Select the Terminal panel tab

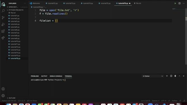point(68,76)
